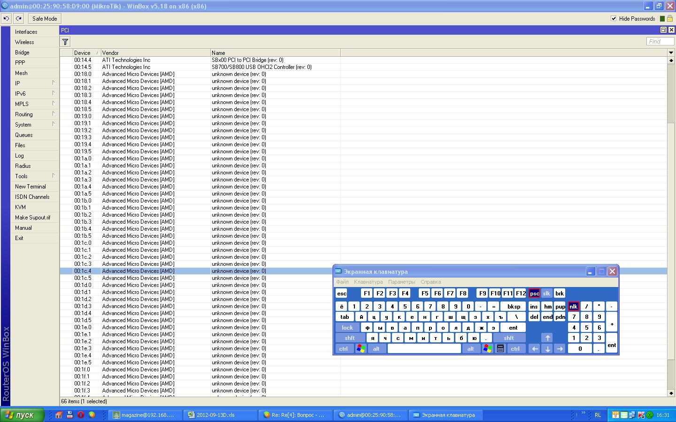This screenshot has height=422, width=676.
Task: Open the Клавиатура menu
Action: (369, 282)
